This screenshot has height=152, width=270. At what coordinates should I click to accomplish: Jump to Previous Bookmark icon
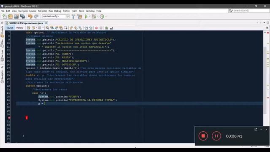[71, 28]
